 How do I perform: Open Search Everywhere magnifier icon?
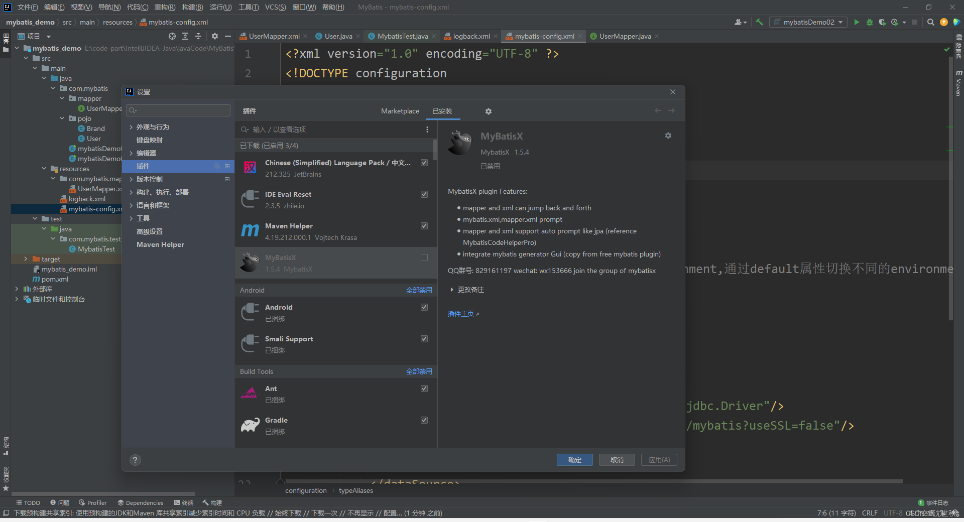click(931, 22)
